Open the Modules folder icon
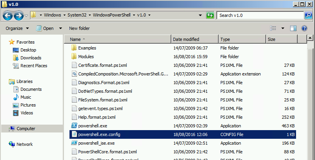The image size is (315, 160). click(73, 57)
